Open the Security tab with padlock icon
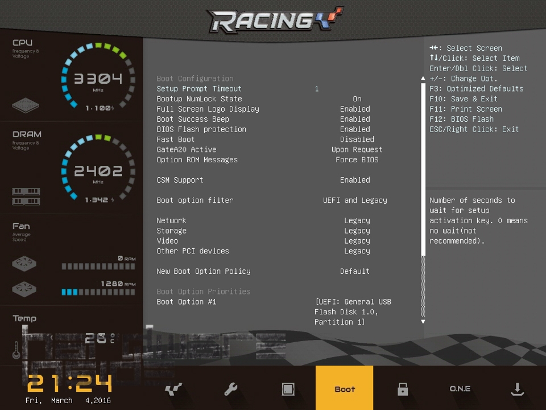 (403, 389)
